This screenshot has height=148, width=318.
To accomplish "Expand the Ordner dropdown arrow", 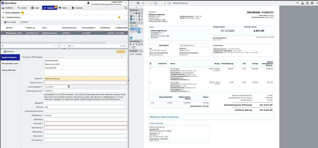I will pyautogui.click(x=69, y=8).
